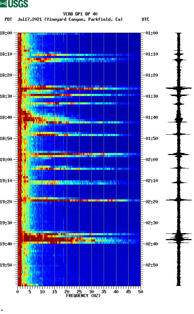Screen dimensions: 194x314
Task: Click the USGS logo
Action: click(x=14, y=4)
